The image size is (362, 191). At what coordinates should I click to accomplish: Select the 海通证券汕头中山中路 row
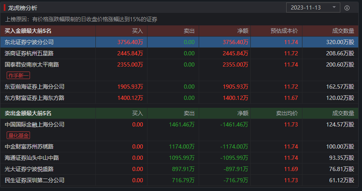click(32, 158)
